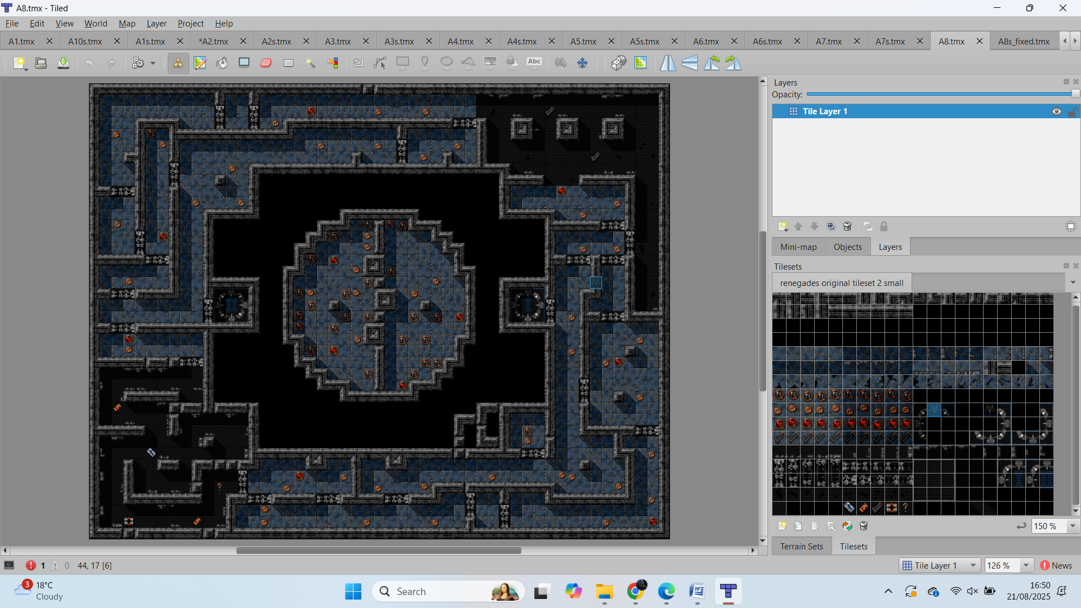Open the map zoom 126 % dropdown
Viewport: 1081px width, 608px height.
1026,565
